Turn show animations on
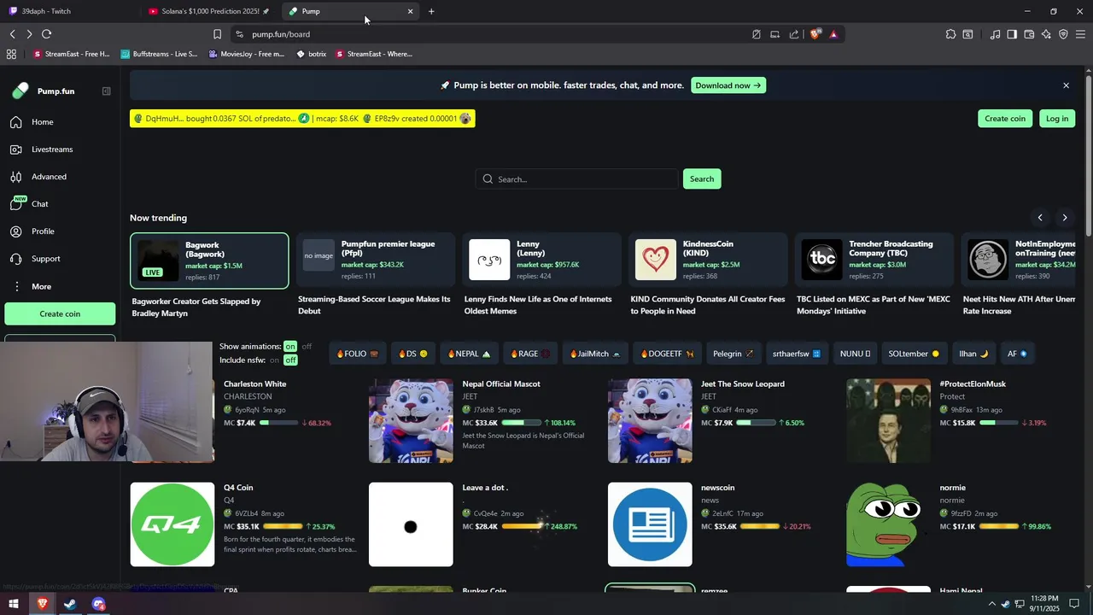The height and width of the screenshot is (615, 1093). pyautogui.click(x=290, y=346)
